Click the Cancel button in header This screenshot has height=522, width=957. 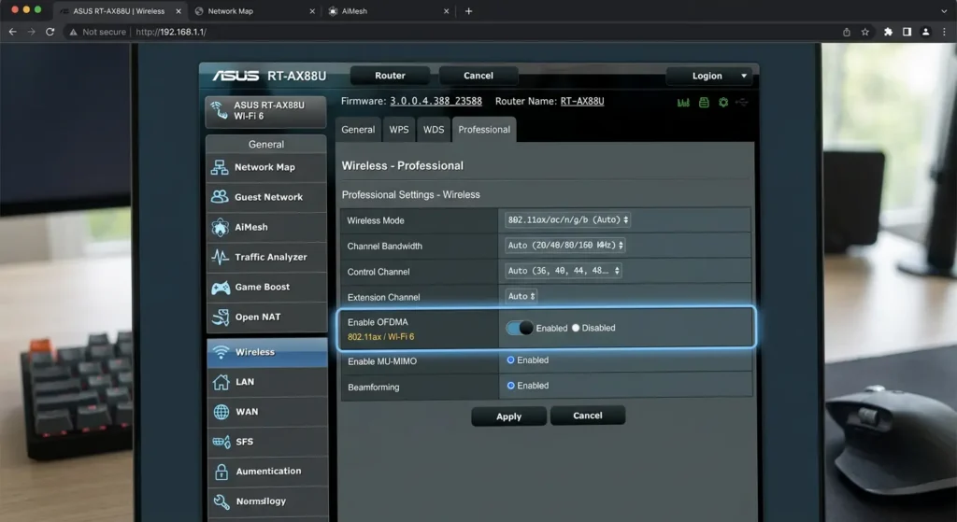[478, 76]
